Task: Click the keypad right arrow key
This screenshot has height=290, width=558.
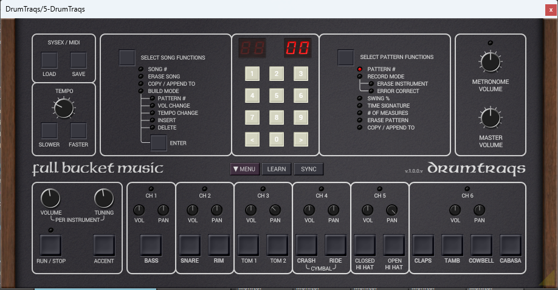Action: pyautogui.click(x=301, y=139)
